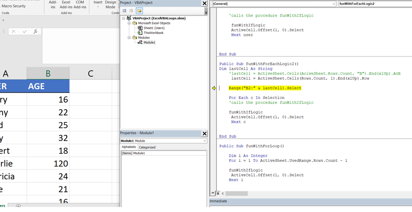Click the cell with age 25
Image resolution: width=412 pixels, height=212 pixels.
coord(48,125)
